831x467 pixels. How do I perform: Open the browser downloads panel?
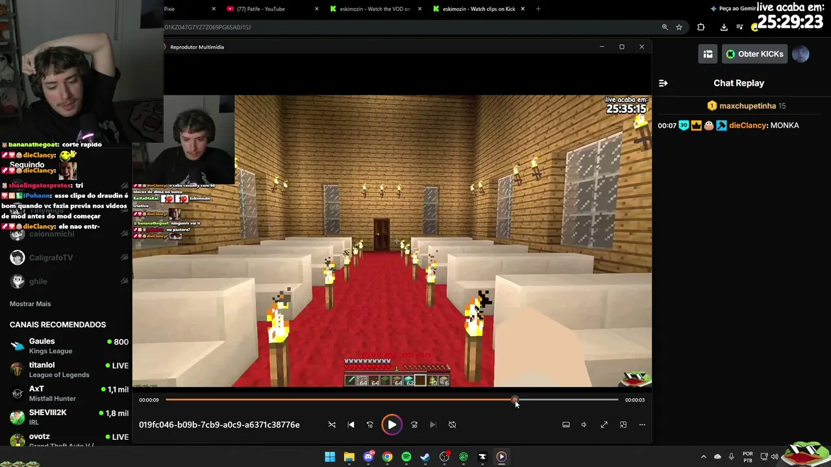724,27
